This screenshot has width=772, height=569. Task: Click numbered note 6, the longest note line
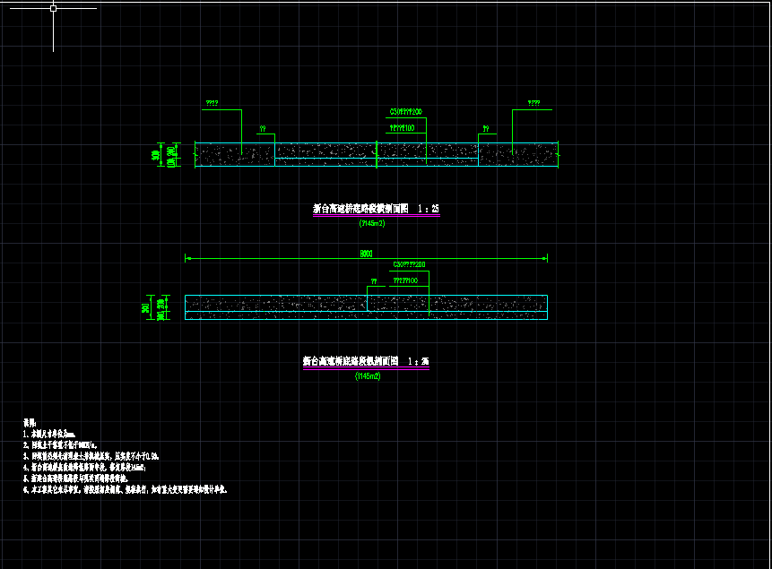pyautogui.click(x=125, y=489)
